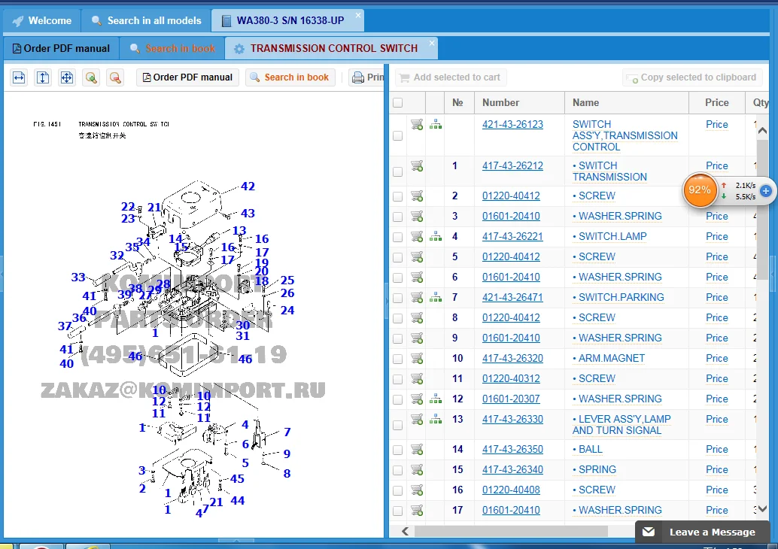Click the plus on speed widget
The height and width of the screenshot is (549, 778).
tap(766, 190)
